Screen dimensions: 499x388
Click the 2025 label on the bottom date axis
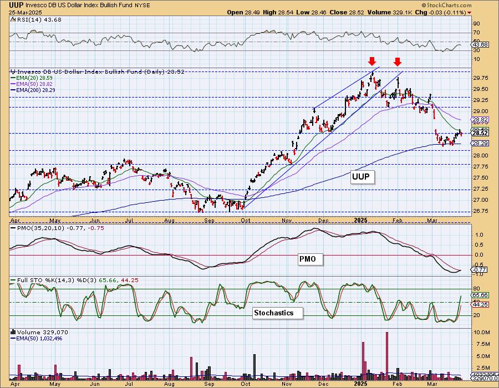tap(361, 384)
